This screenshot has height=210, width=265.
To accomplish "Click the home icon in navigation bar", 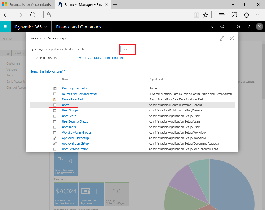I will tap(8, 53).
